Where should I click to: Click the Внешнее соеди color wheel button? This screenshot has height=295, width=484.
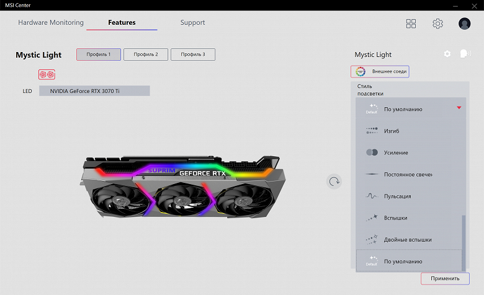[380, 71]
